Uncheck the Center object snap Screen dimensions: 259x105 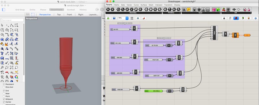tap(4, 102)
